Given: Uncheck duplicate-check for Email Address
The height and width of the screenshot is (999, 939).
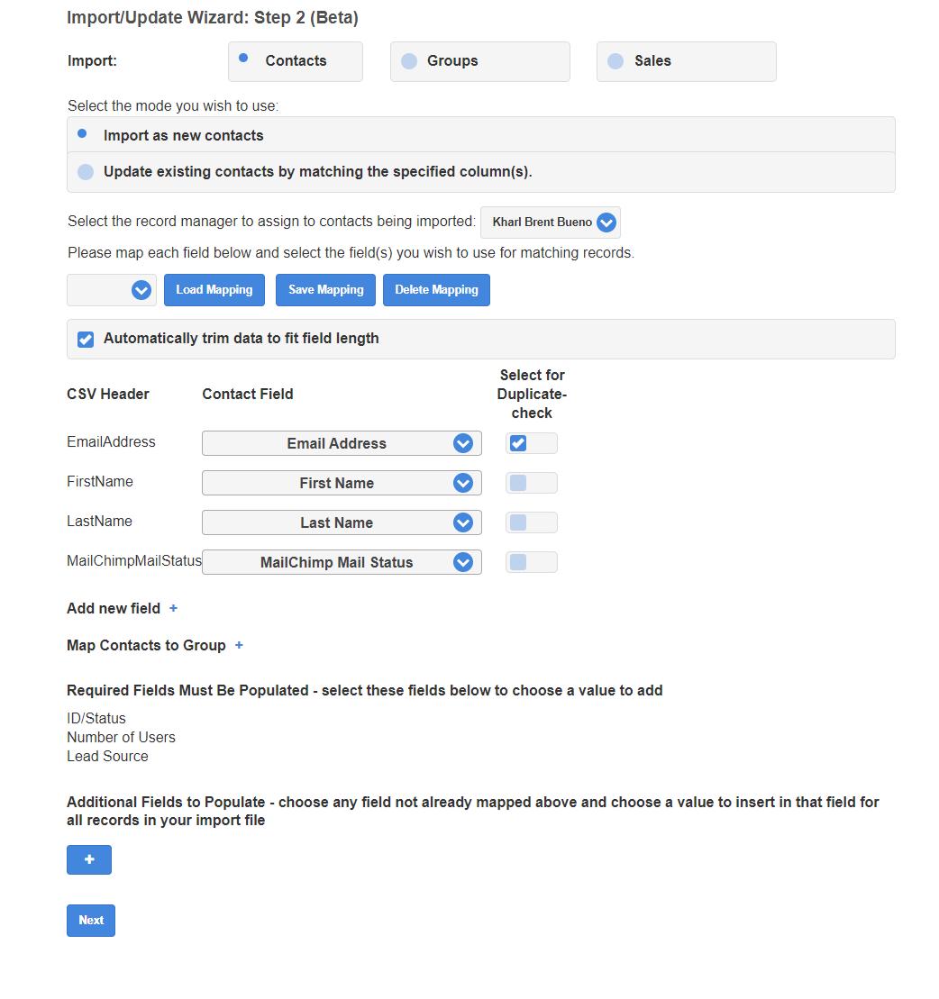Looking at the screenshot, I should (518, 443).
